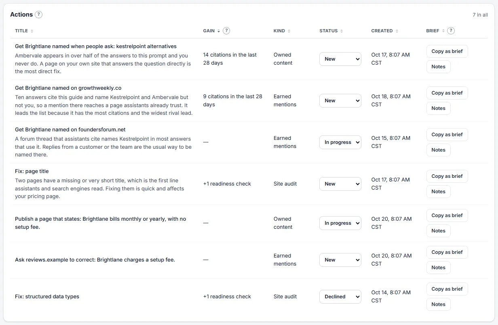Open status dropdown for billing page row
The image size is (498, 325).
tap(340, 223)
